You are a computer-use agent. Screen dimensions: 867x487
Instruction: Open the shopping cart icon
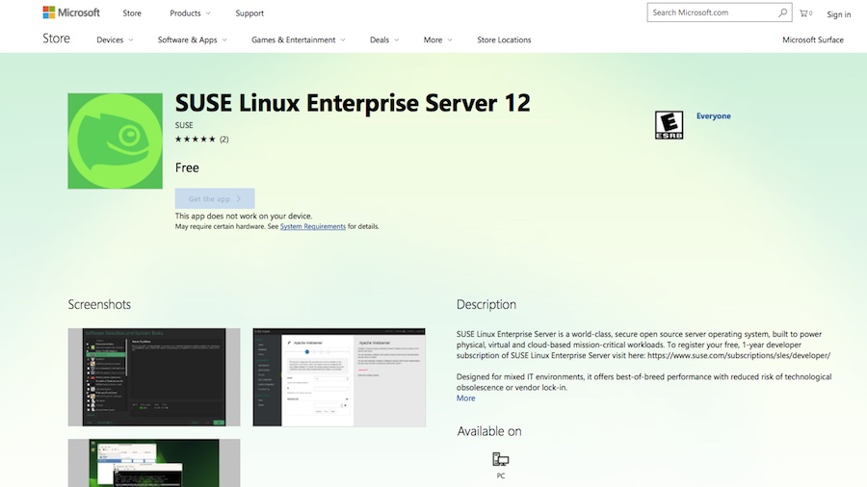(805, 13)
